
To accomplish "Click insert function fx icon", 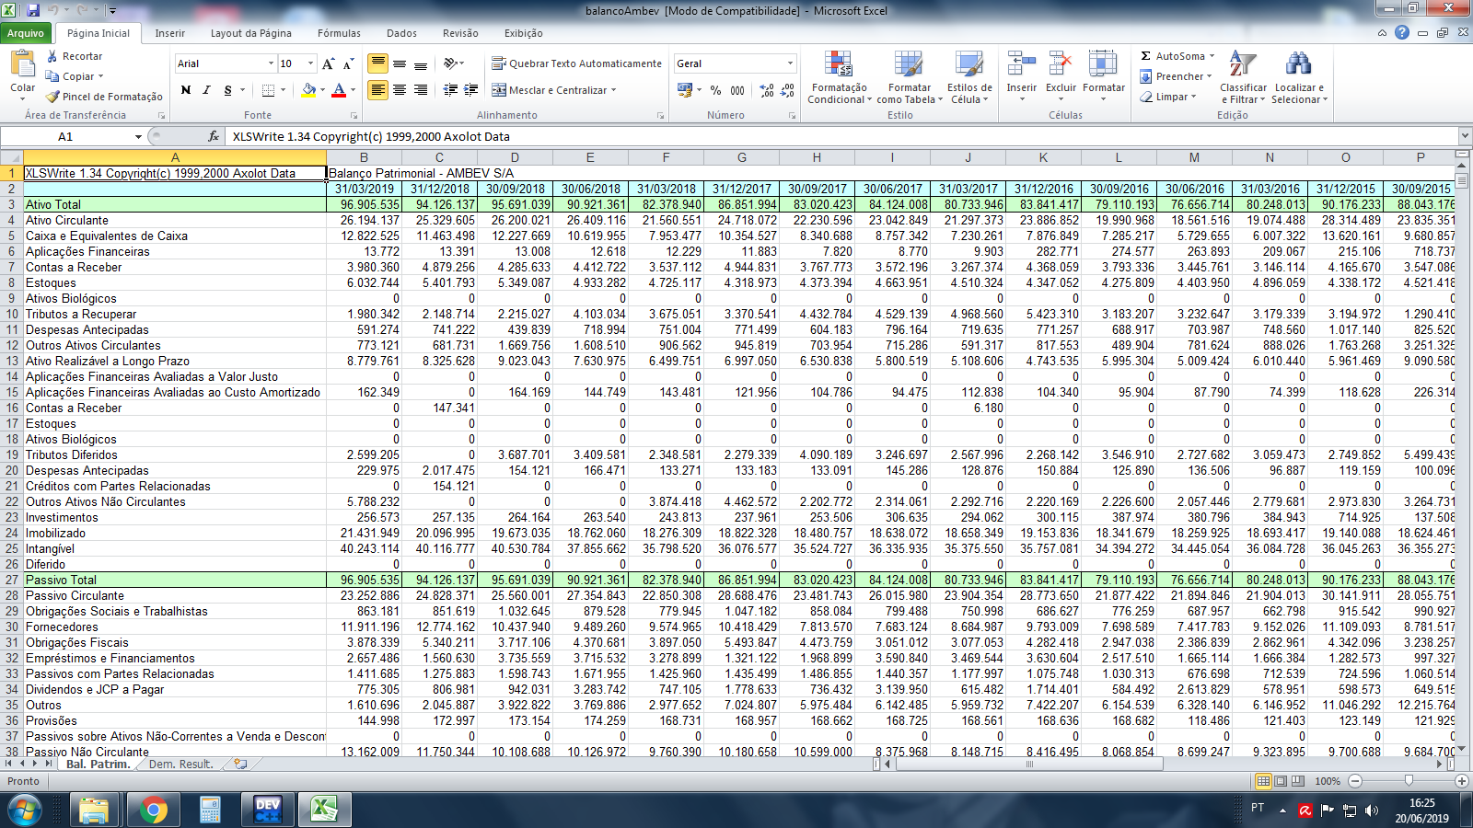I will coord(214,136).
